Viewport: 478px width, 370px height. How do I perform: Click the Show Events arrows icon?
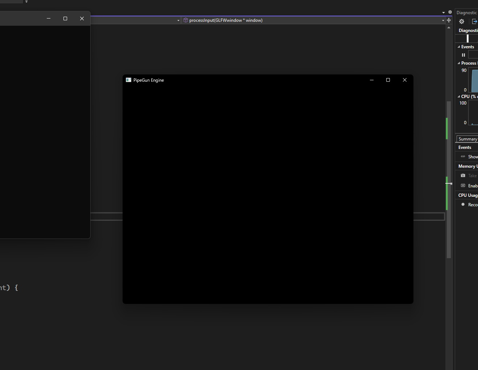click(463, 156)
